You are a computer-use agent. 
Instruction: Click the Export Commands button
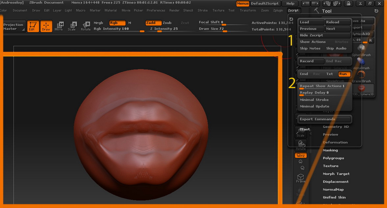(x=324, y=119)
